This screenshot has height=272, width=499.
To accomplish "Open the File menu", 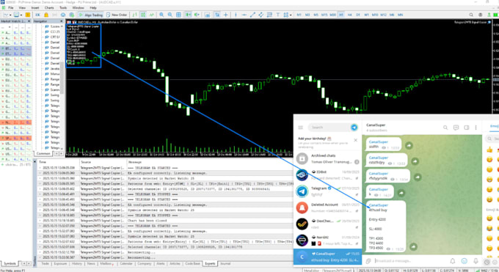I will pyautogui.click(x=11, y=7).
